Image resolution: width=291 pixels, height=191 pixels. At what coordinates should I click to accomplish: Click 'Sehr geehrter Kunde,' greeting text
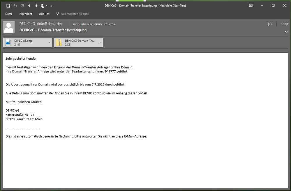click(x=21, y=58)
